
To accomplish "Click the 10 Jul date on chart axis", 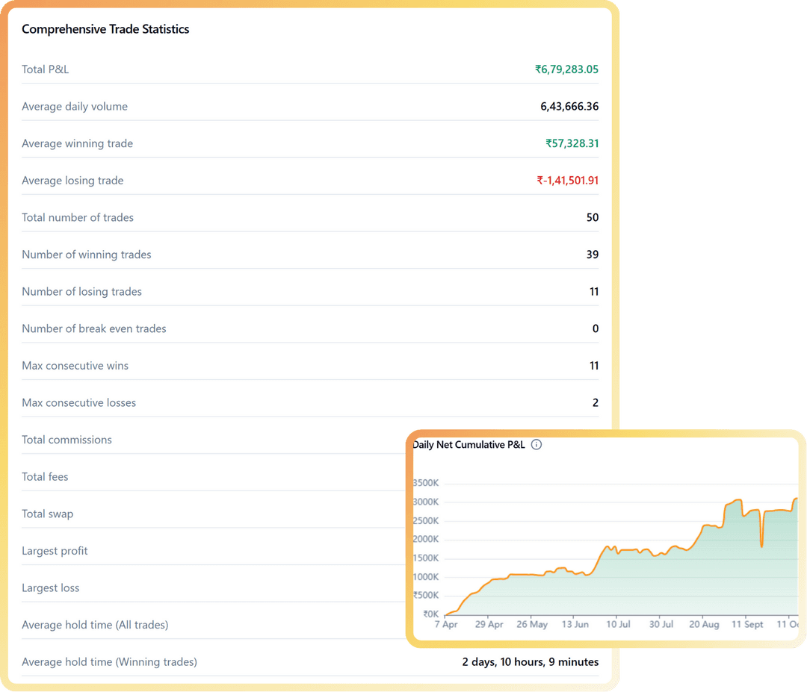I will point(618,624).
